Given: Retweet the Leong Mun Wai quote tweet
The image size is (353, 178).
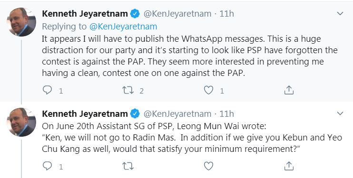Looking at the screenshot, I should pyautogui.click(x=128, y=166).
